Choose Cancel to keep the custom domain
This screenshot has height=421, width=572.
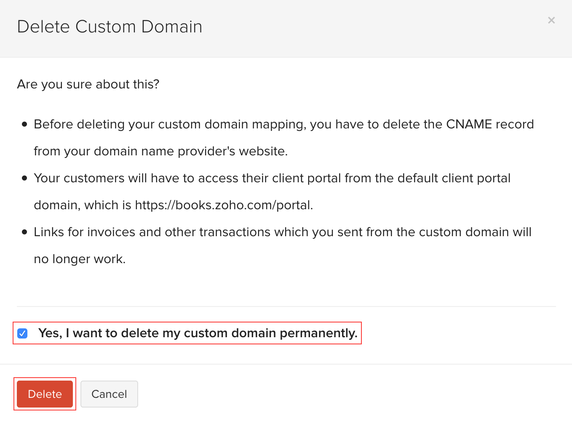[109, 394]
